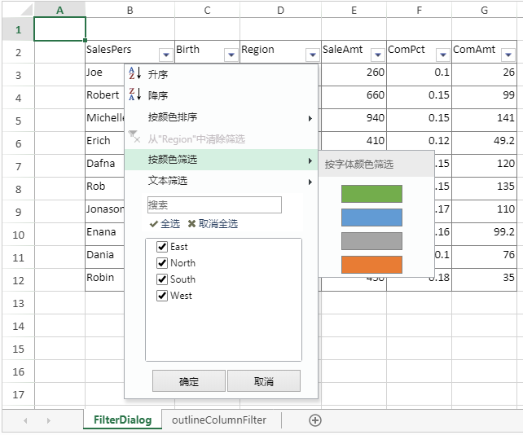The image size is (523, 435).
Task: Filter by orange font color swatch
Action: [x=371, y=265]
